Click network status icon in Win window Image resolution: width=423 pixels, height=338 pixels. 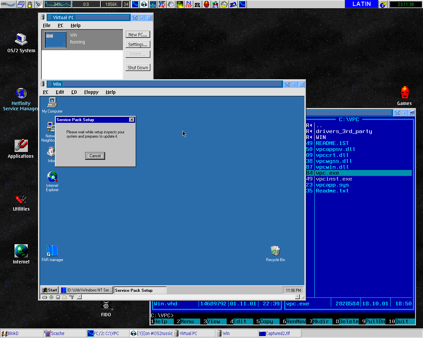[71, 297]
